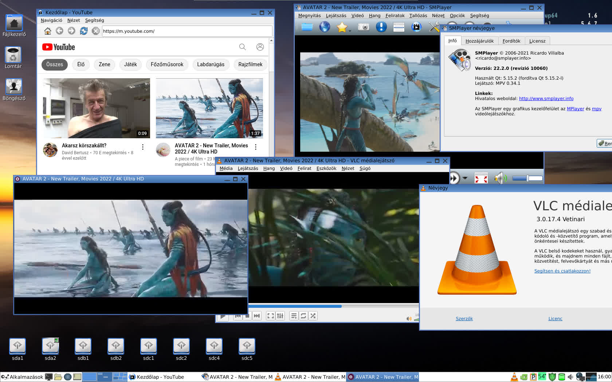The width and height of the screenshot is (612, 382).
Task: Open file folder icon in SMPlayer toolbar
Action: [x=307, y=27]
